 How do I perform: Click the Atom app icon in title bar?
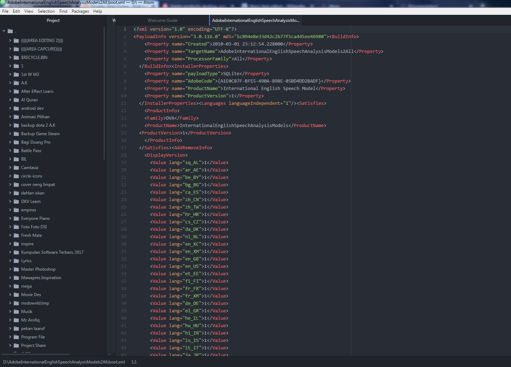[x=3, y=2]
